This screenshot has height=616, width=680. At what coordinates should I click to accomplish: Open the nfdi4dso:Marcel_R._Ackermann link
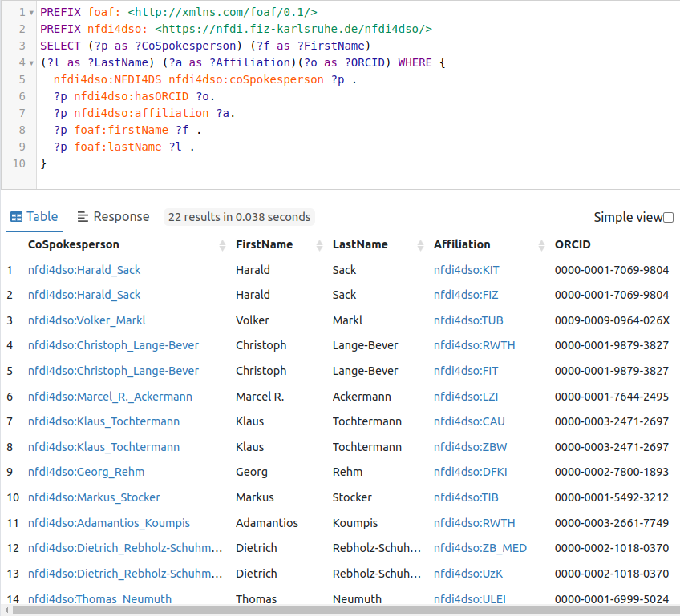click(110, 397)
